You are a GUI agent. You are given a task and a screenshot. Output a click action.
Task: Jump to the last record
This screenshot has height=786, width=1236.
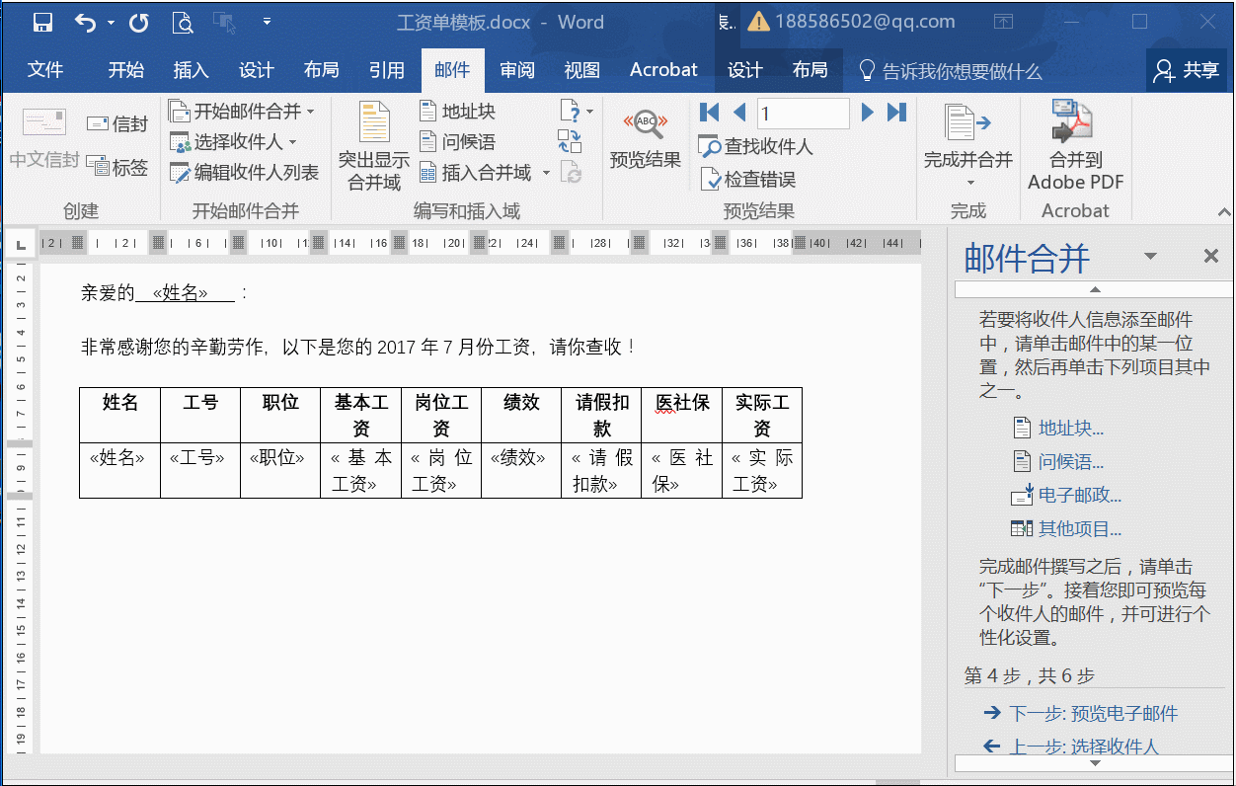point(896,112)
